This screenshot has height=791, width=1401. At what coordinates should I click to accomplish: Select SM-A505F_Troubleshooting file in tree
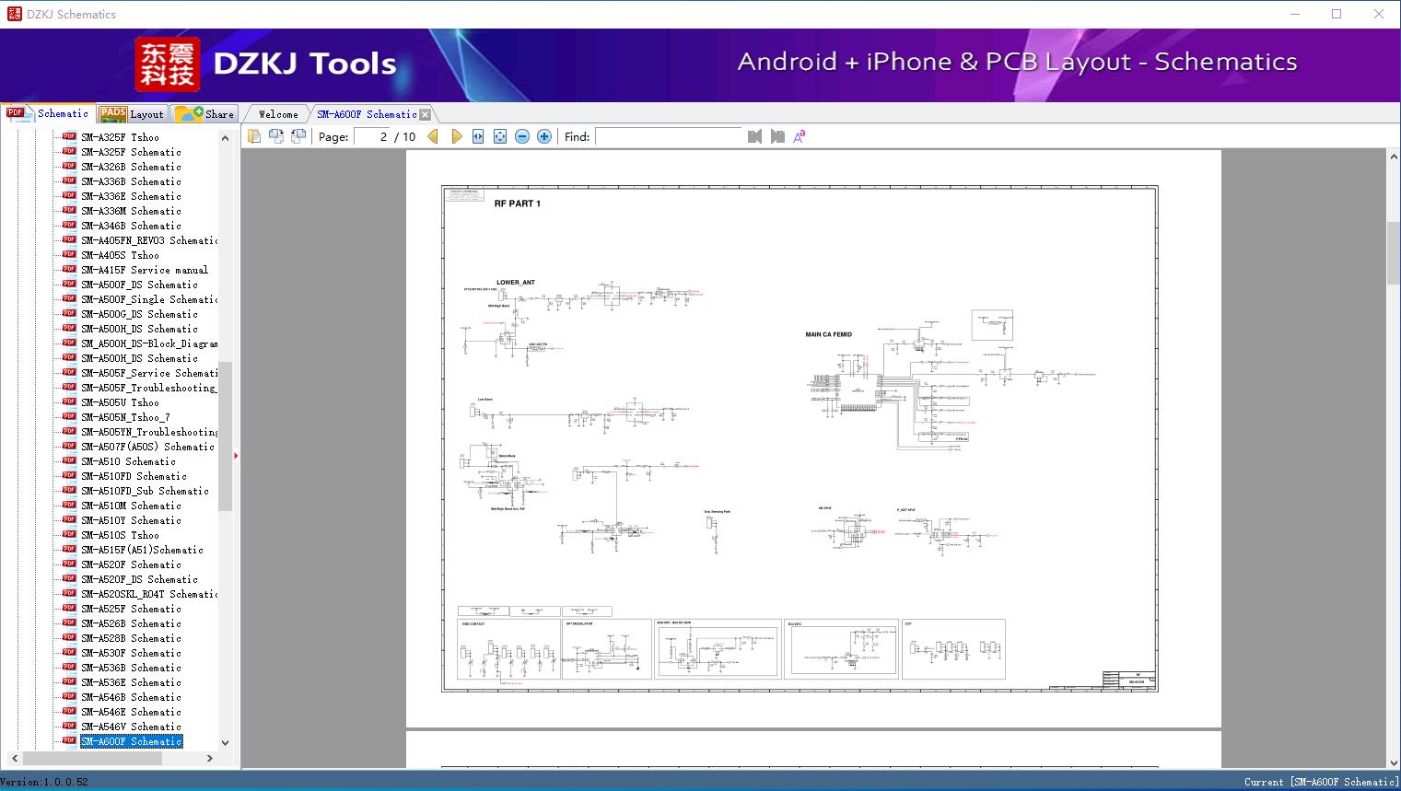tap(148, 388)
